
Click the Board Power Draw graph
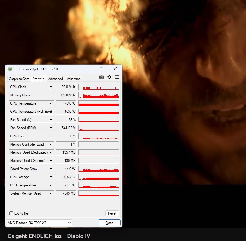99,169
